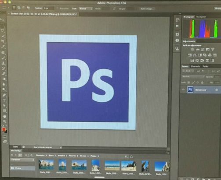
Task: Select the Move tool
Action: 2,19
